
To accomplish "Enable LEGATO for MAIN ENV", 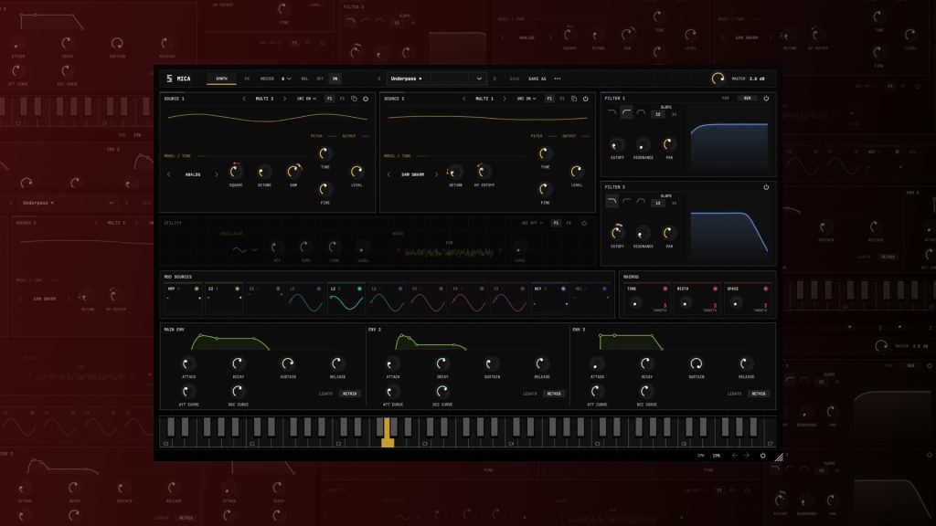I will click(x=326, y=394).
